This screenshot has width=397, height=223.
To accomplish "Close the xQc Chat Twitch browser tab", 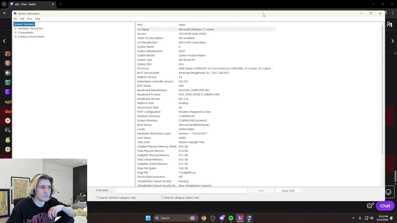I will point(53,4).
